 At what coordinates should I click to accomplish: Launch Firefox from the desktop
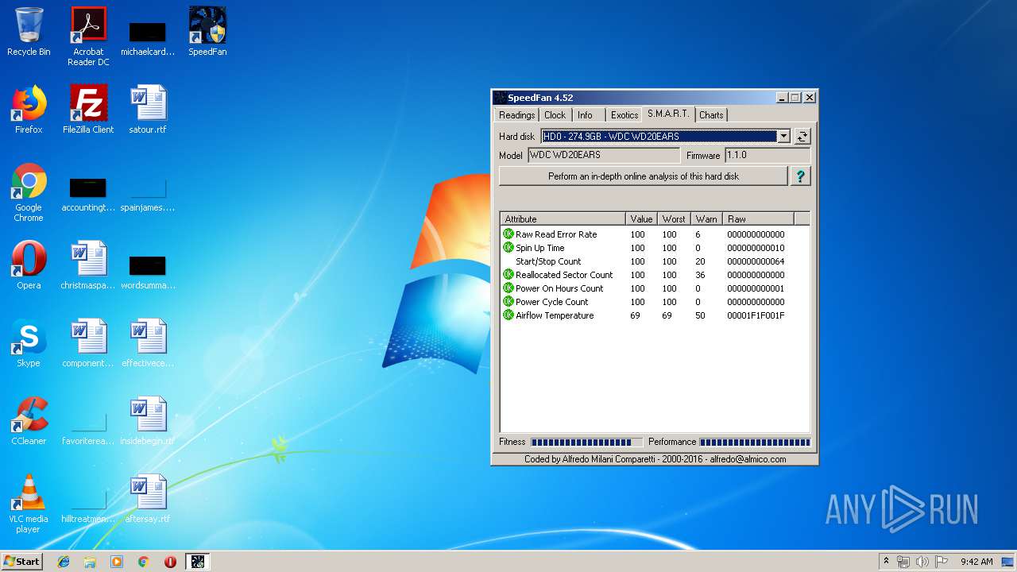[29, 110]
